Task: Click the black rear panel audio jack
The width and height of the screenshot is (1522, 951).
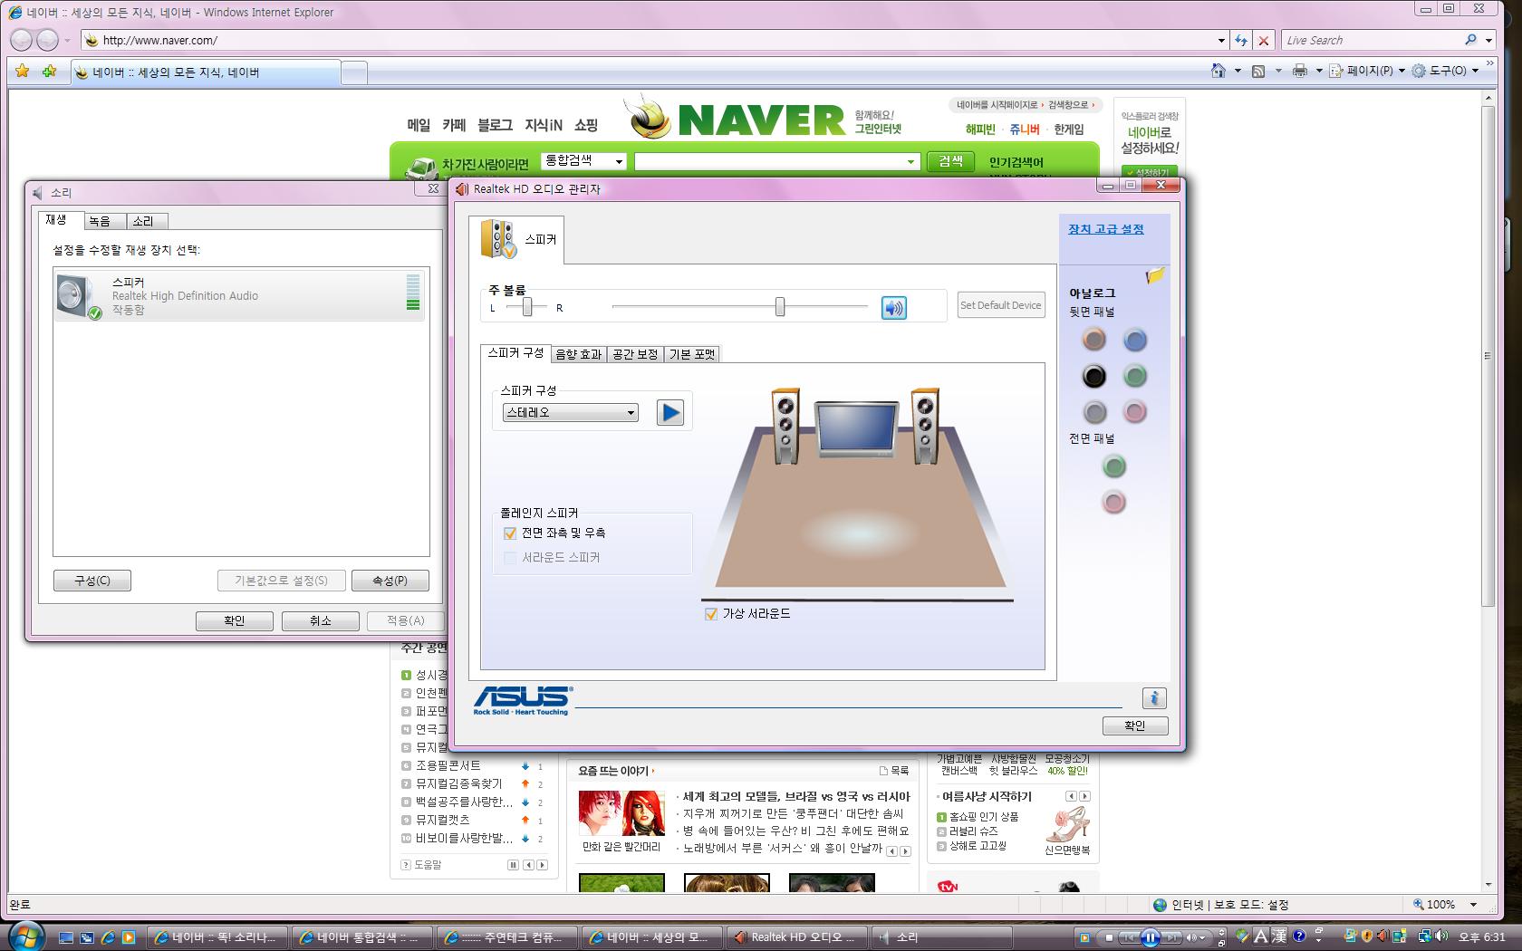Action: (x=1093, y=376)
